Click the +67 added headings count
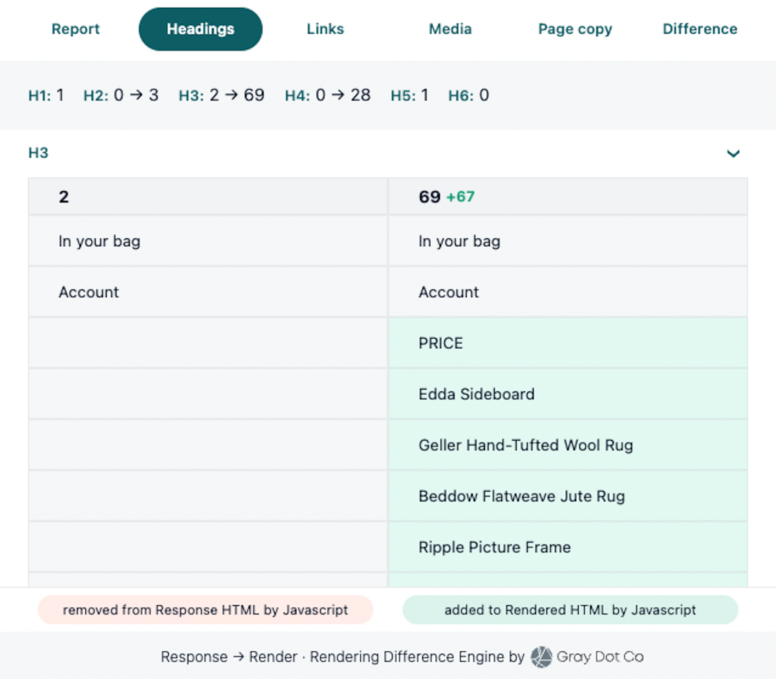The image size is (776, 679). 460,197
